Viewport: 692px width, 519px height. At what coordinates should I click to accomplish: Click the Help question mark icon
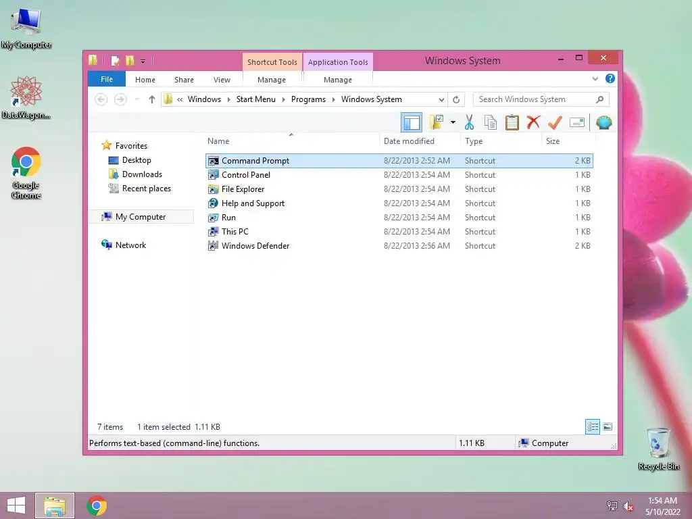[610, 78]
